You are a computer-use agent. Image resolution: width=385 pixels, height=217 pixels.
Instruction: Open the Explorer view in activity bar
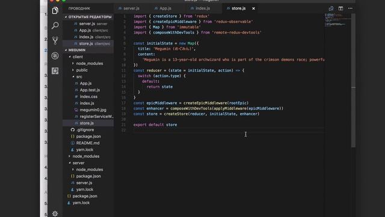tap(55, 10)
